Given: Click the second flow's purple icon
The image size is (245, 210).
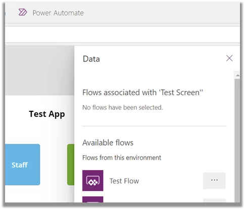Looking at the screenshot, I should click(x=92, y=199).
